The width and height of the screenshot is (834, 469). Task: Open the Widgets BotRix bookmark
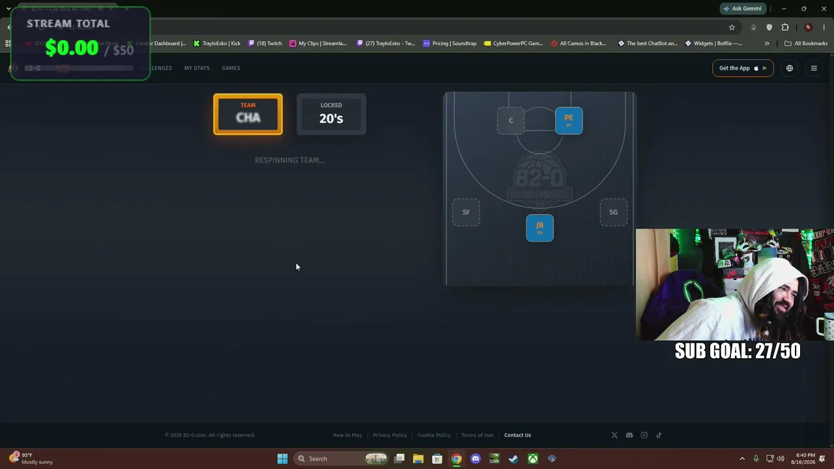713,44
